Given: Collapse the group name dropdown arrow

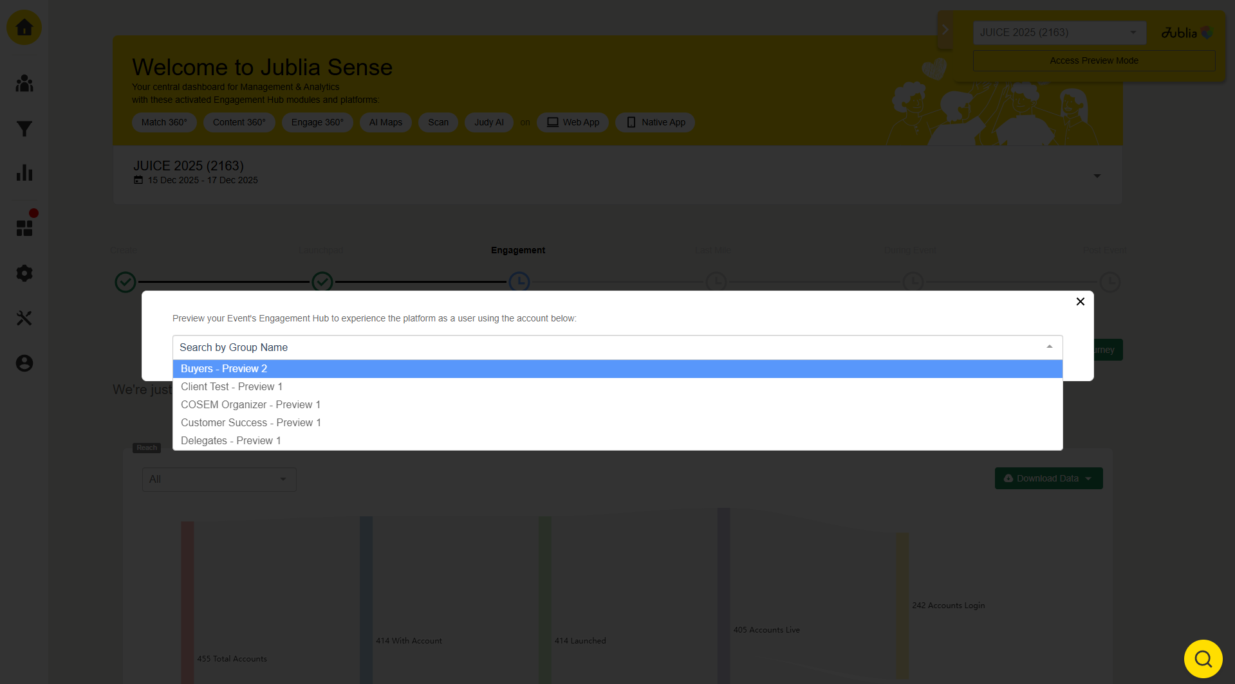Looking at the screenshot, I should (1050, 347).
